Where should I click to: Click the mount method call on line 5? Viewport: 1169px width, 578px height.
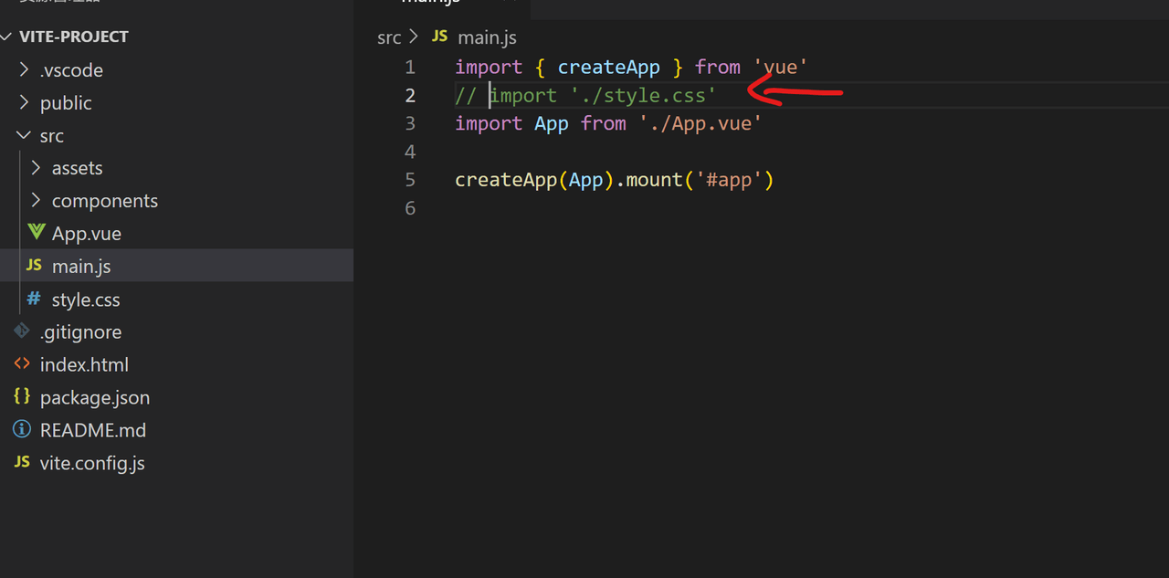click(654, 180)
